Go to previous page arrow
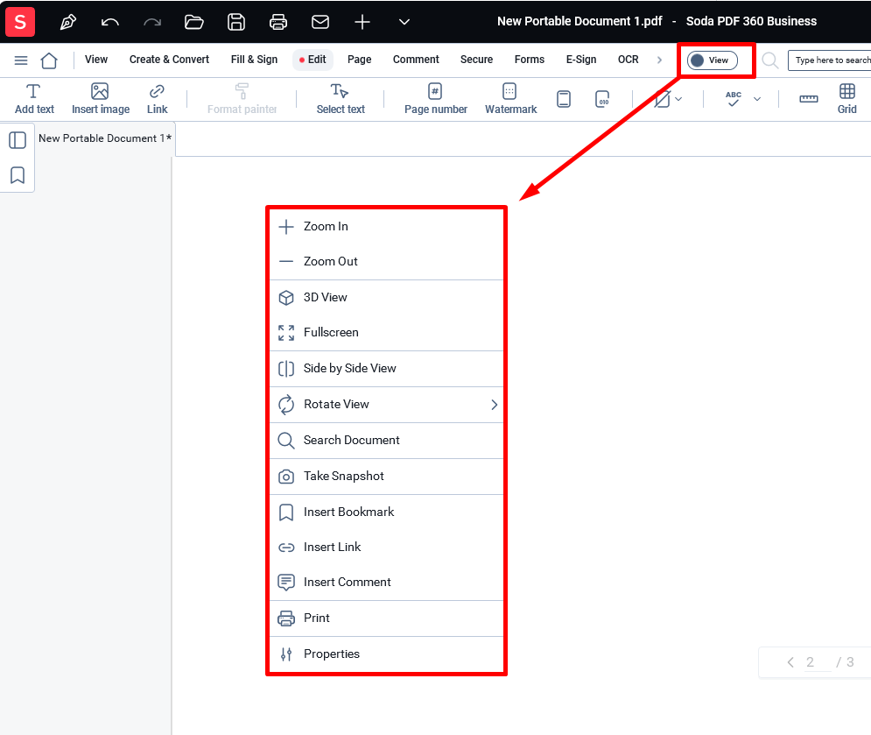The height and width of the screenshot is (735, 871). point(790,662)
